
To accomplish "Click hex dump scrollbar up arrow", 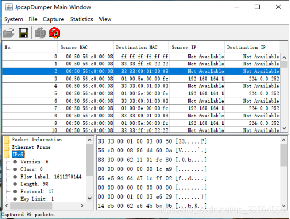I will click(284, 140).
